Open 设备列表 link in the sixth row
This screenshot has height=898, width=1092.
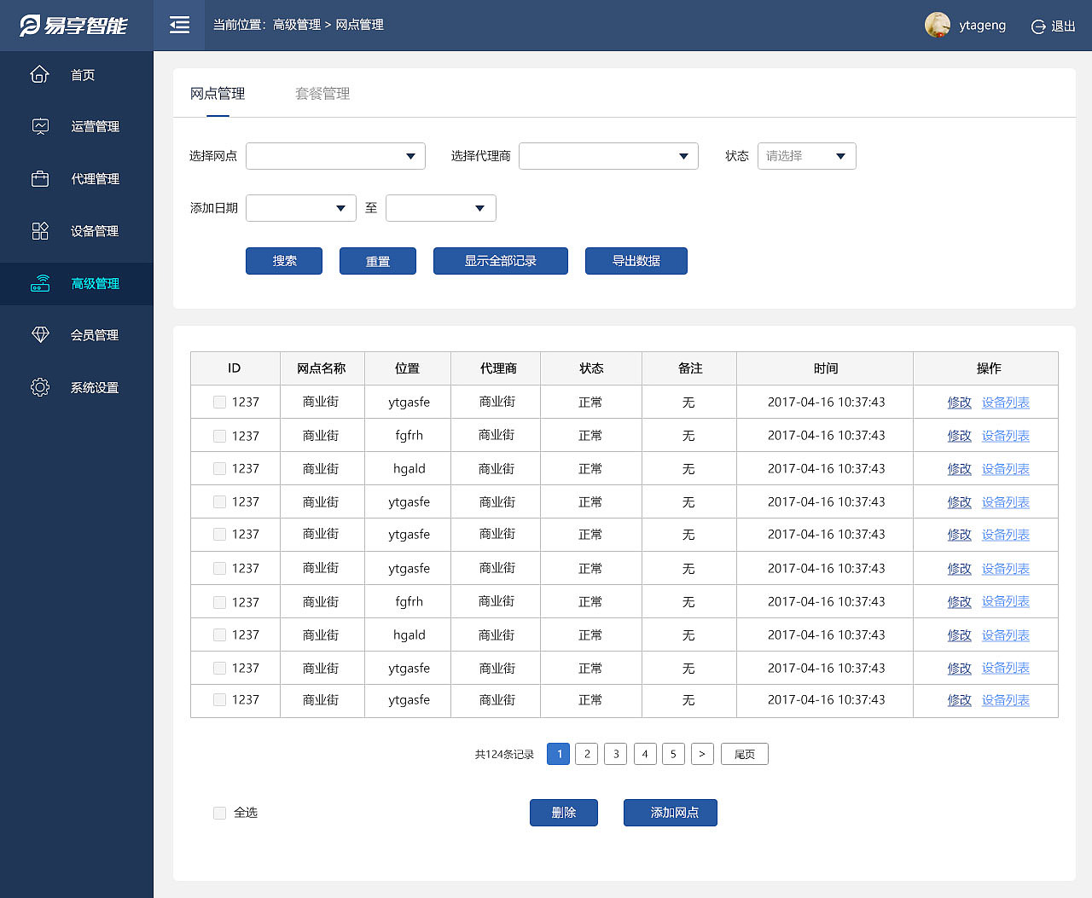(1006, 569)
